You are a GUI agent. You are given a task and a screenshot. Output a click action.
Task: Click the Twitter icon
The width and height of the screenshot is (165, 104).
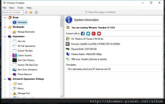[x=88, y=34]
